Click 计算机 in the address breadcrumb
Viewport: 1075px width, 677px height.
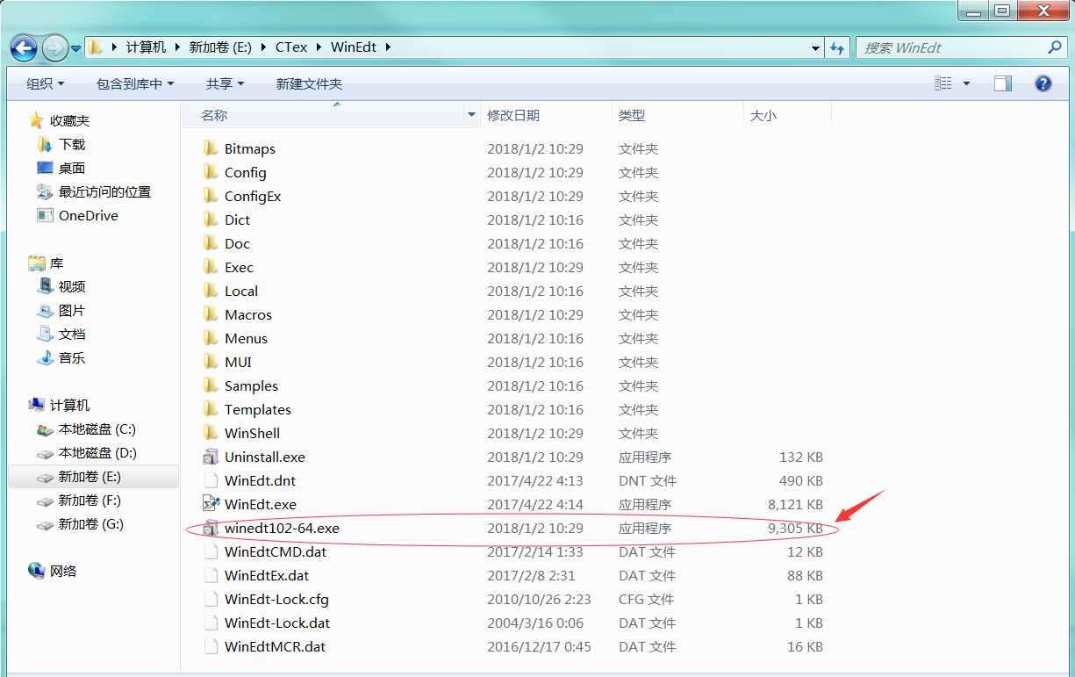(146, 47)
